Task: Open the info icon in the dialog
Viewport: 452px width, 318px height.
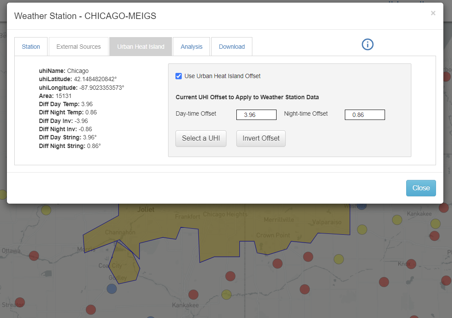Action: (367, 44)
